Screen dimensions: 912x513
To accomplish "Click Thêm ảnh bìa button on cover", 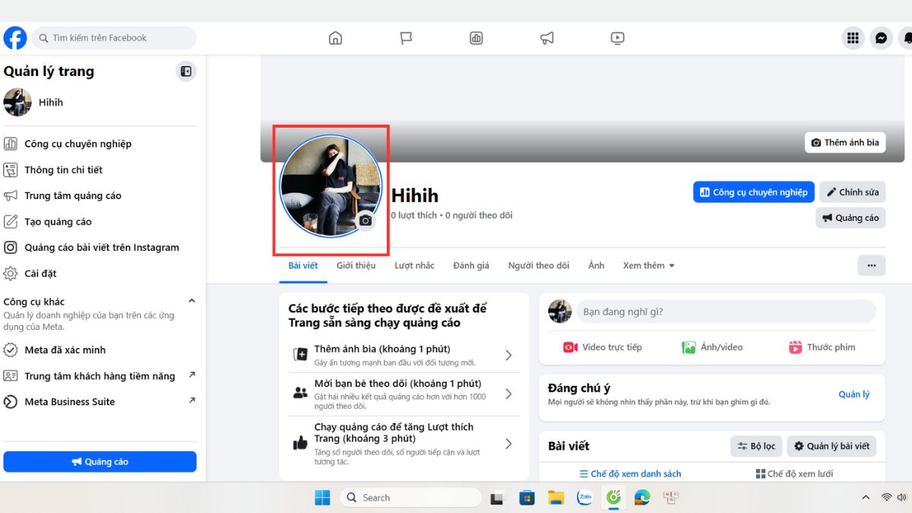I will pyautogui.click(x=845, y=142).
